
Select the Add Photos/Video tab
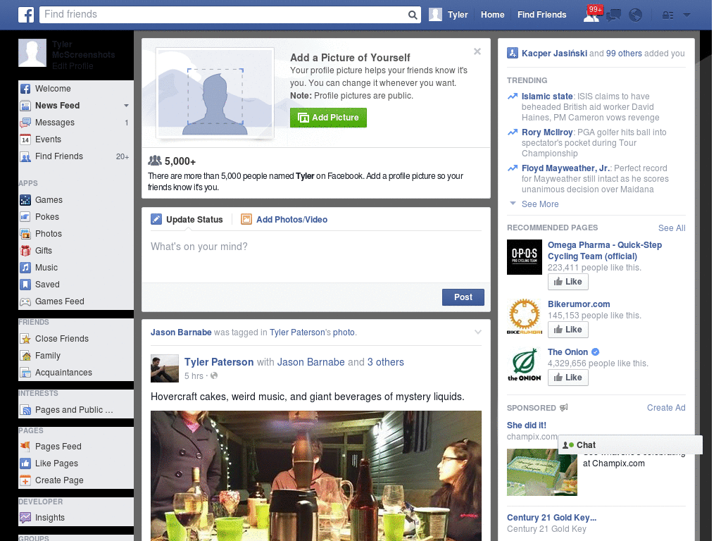point(284,220)
